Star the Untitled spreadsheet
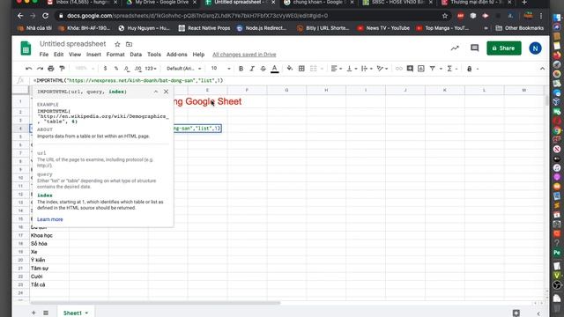The image size is (564, 317). [x=117, y=44]
